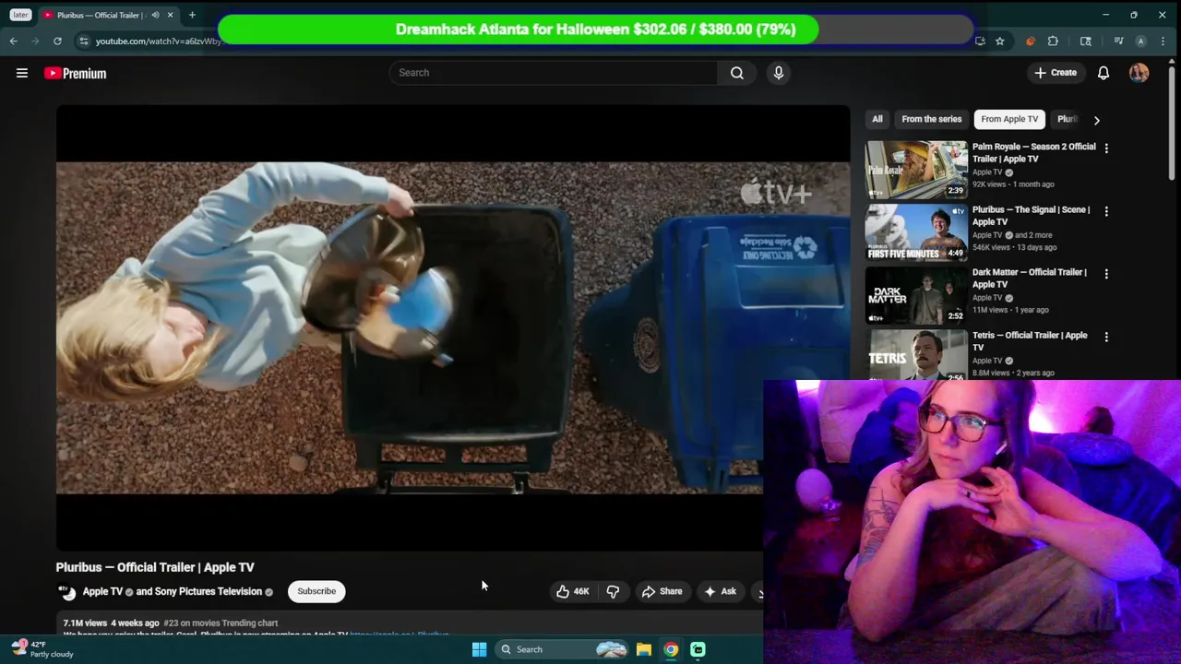The height and width of the screenshot is (664, 1181).
Task: Like the video with thumbs up
Action: pos(572,591)
